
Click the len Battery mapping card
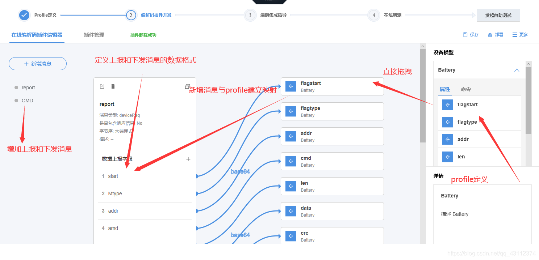[x=332, y=186]
